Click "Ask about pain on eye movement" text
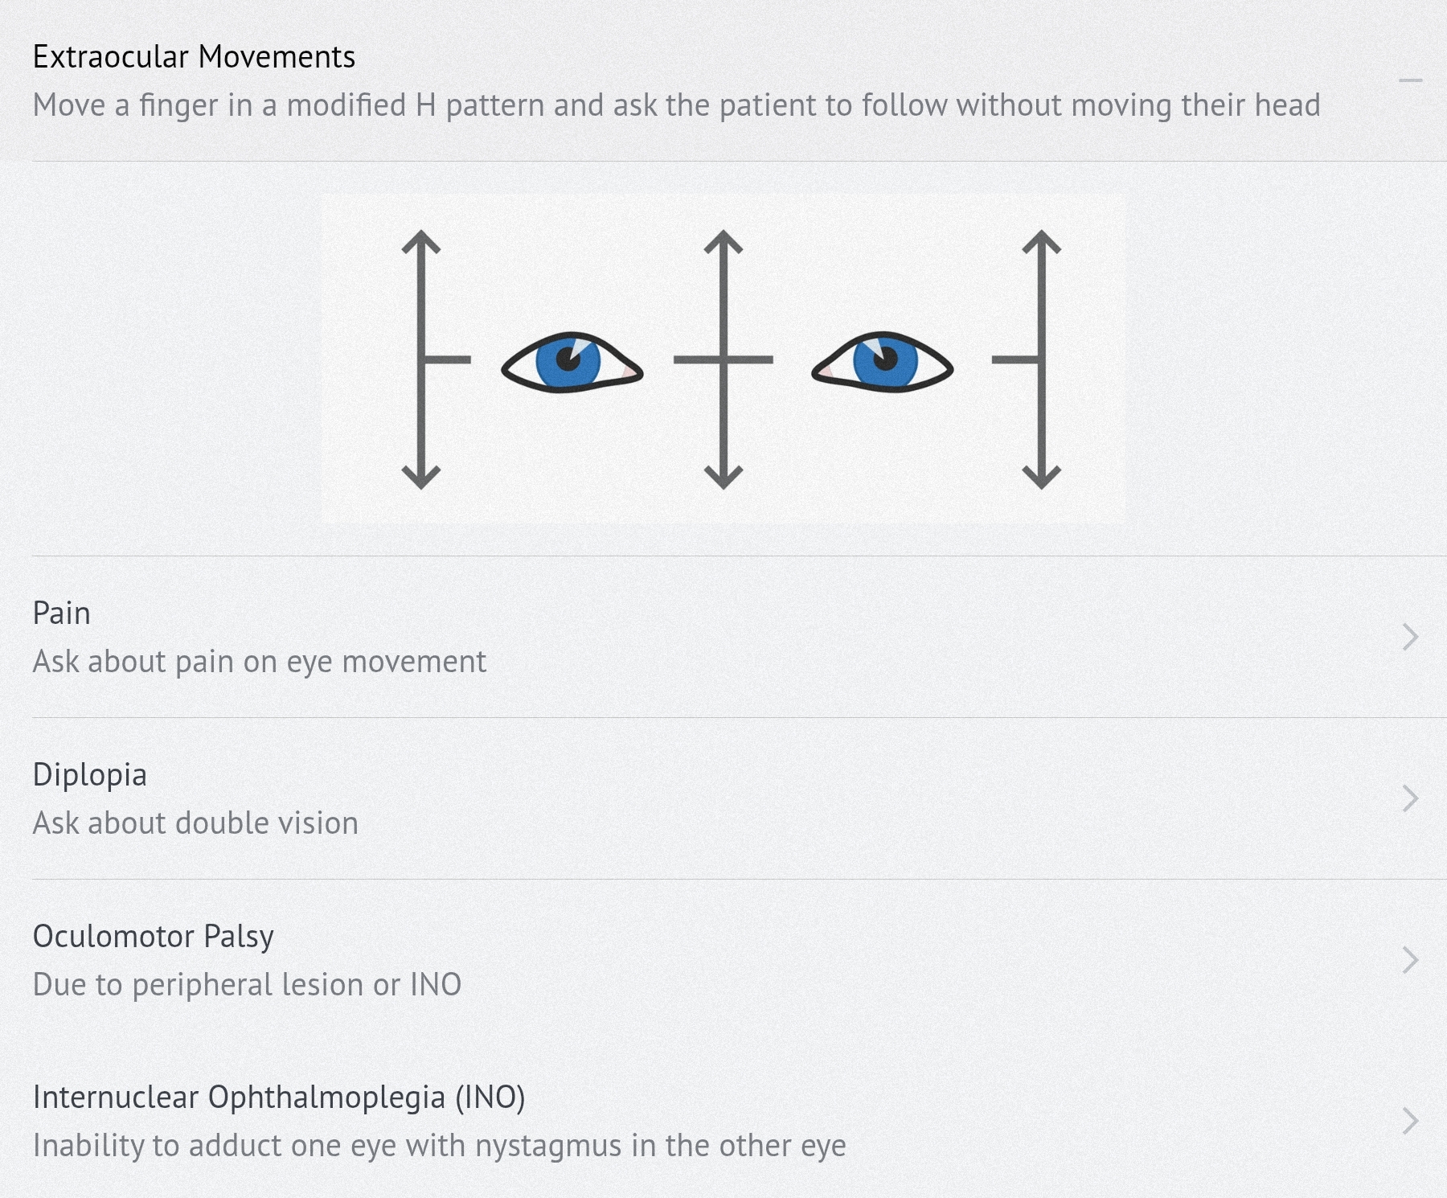Viewport: 1447px width, 1198px height. coord(259,662)
